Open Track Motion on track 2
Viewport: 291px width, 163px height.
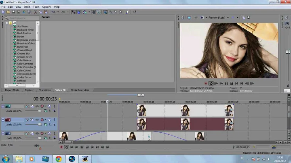click(x=32, y=106)
